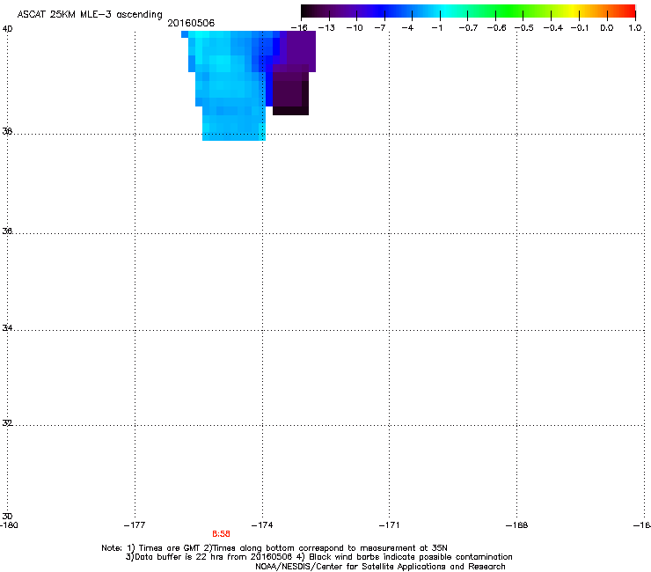The image size is (651, 572).
Task: Click the 0.0 colorbar tick label
Action: tap(607, 28)
